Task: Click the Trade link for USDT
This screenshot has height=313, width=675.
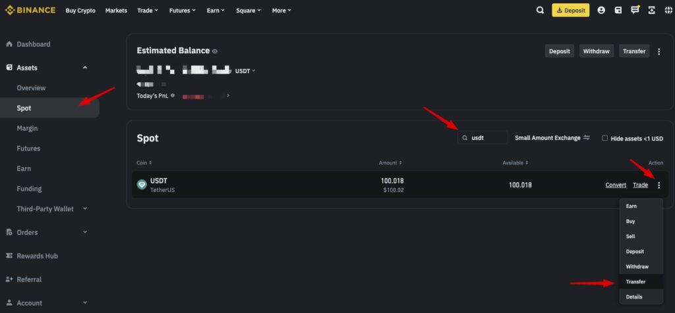Action: (x=640, y=185)
